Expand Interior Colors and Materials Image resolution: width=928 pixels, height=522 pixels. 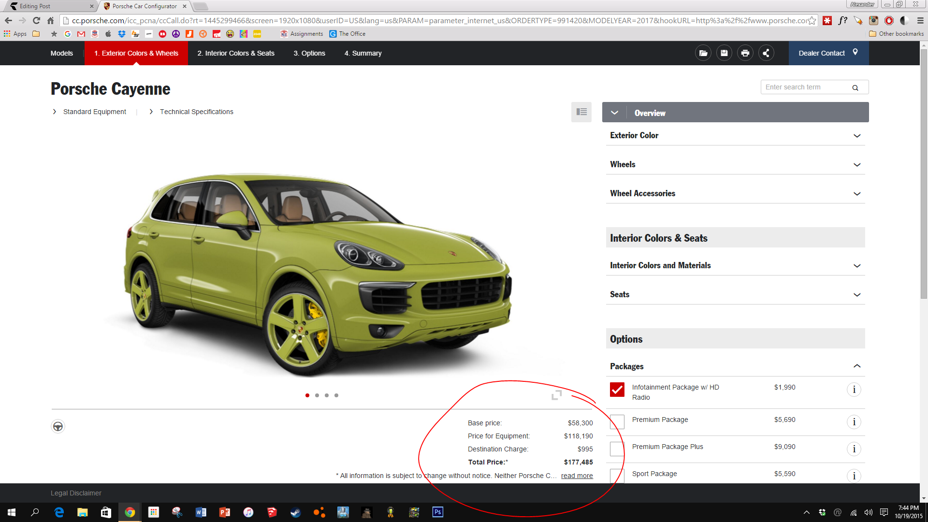(x=735, y=266)
